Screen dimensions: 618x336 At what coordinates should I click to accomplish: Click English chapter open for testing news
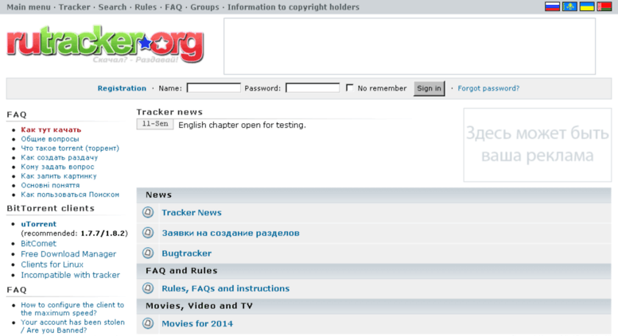point(242,126)
